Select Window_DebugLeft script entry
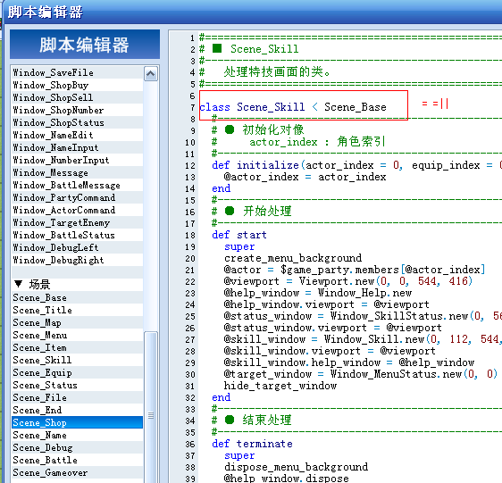 point(77,247)
